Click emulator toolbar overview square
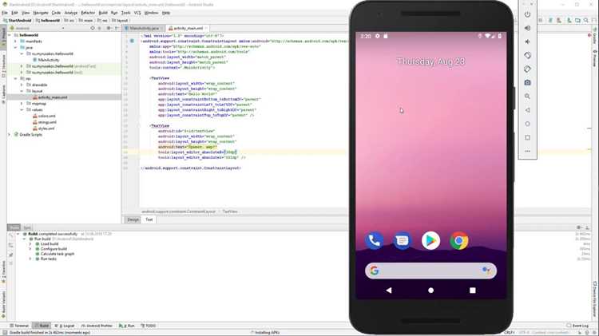599x336 pixels. [527, 137]
